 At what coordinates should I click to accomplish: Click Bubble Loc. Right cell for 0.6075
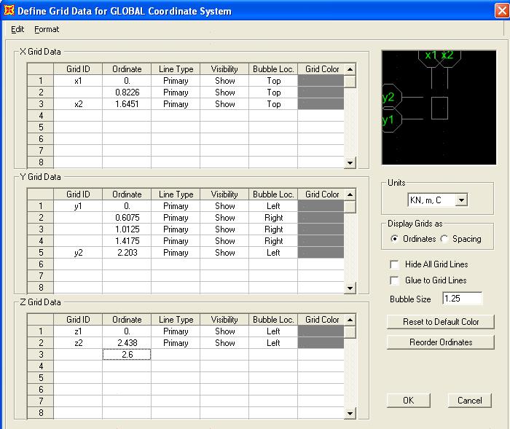coord(273,218)
